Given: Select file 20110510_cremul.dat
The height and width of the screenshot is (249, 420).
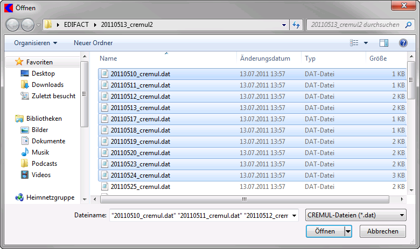Looking at the screenshot, I should 252,74.
